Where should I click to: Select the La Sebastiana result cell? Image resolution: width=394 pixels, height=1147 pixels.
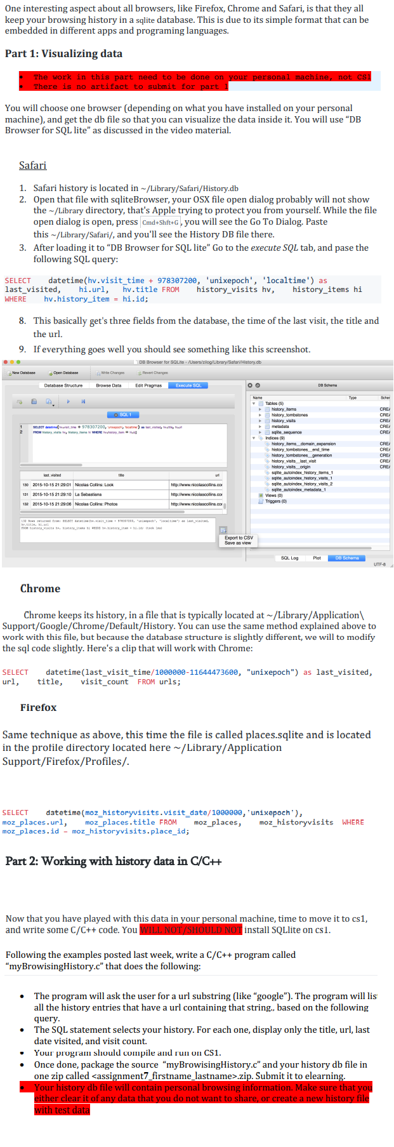click(121, 494)
